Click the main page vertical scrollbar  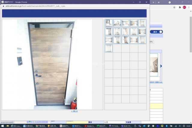191,34
